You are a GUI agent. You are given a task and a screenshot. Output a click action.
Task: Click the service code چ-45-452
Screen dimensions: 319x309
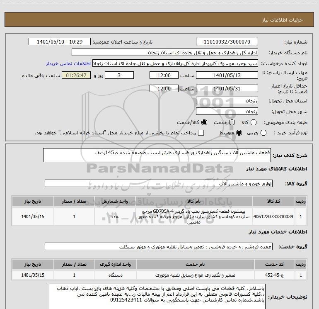pos(274,275)
